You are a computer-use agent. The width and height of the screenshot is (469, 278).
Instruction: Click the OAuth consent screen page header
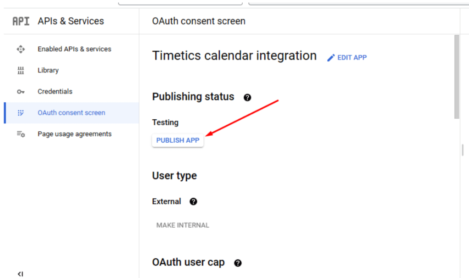tap(199, 21)
